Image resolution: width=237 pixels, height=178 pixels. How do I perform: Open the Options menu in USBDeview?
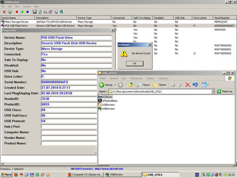pyautogui.click(x=27, y=6)
